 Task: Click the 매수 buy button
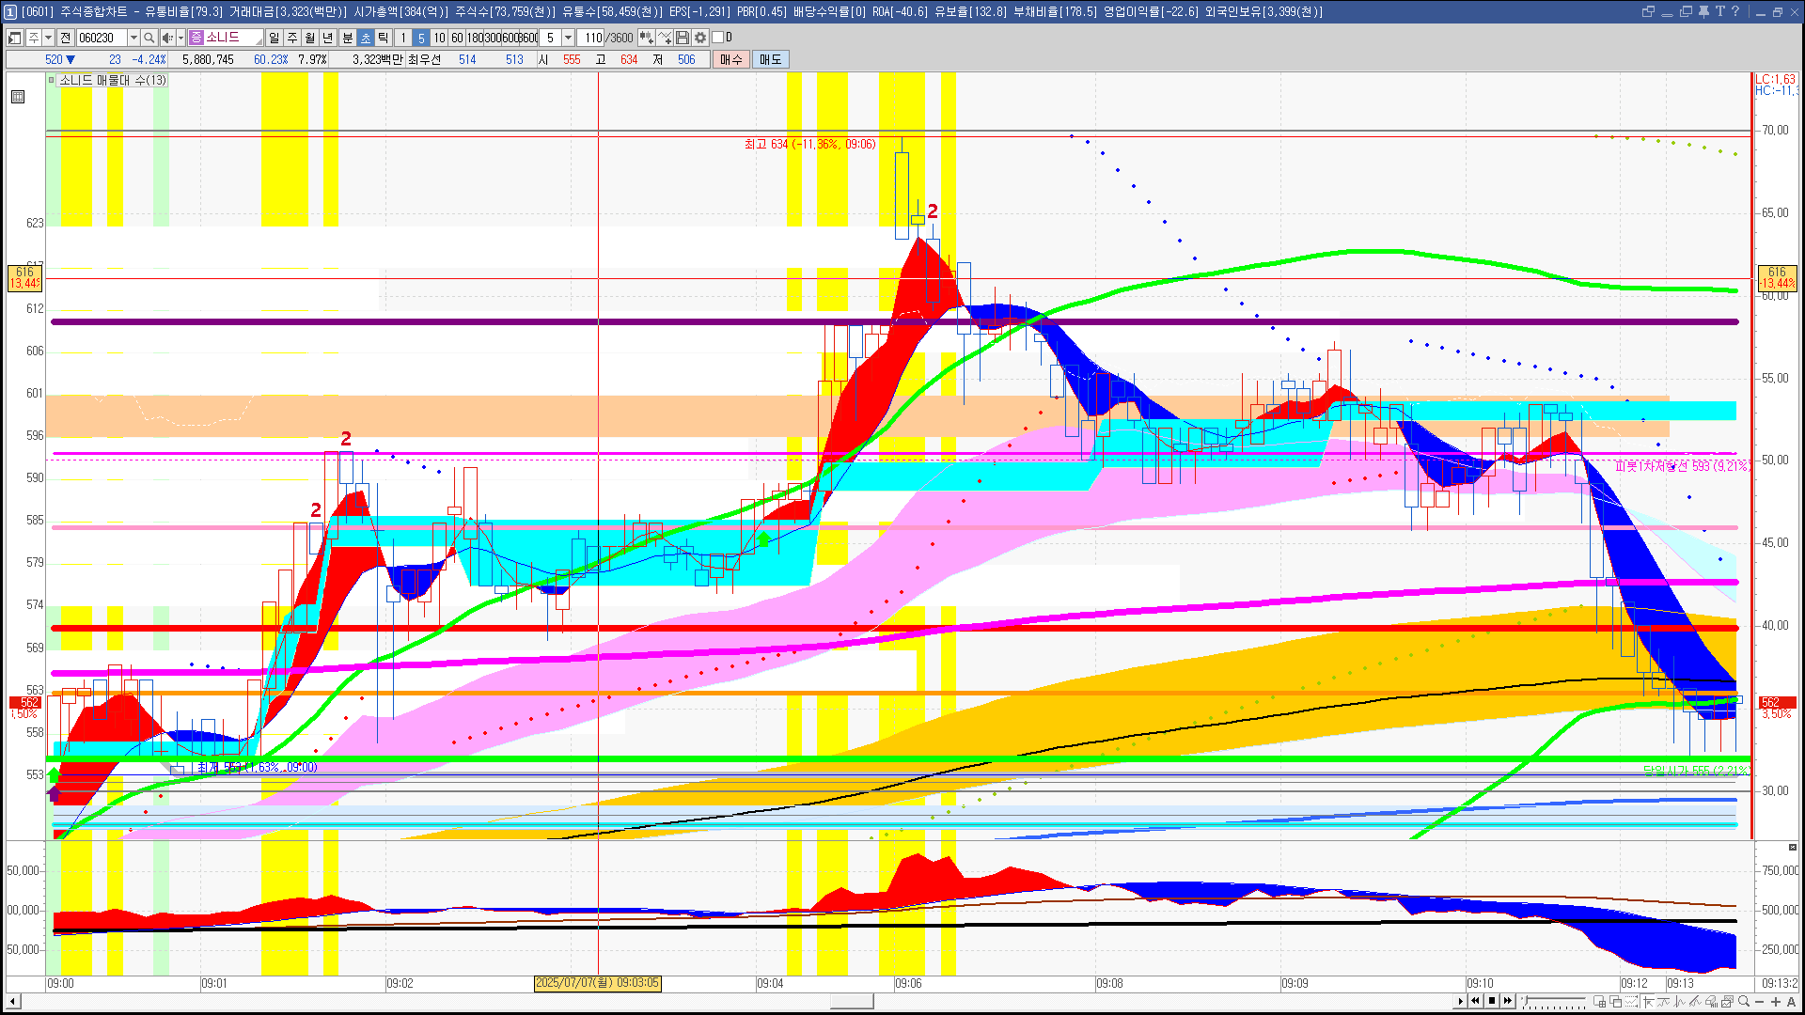[x=731, y=59]
